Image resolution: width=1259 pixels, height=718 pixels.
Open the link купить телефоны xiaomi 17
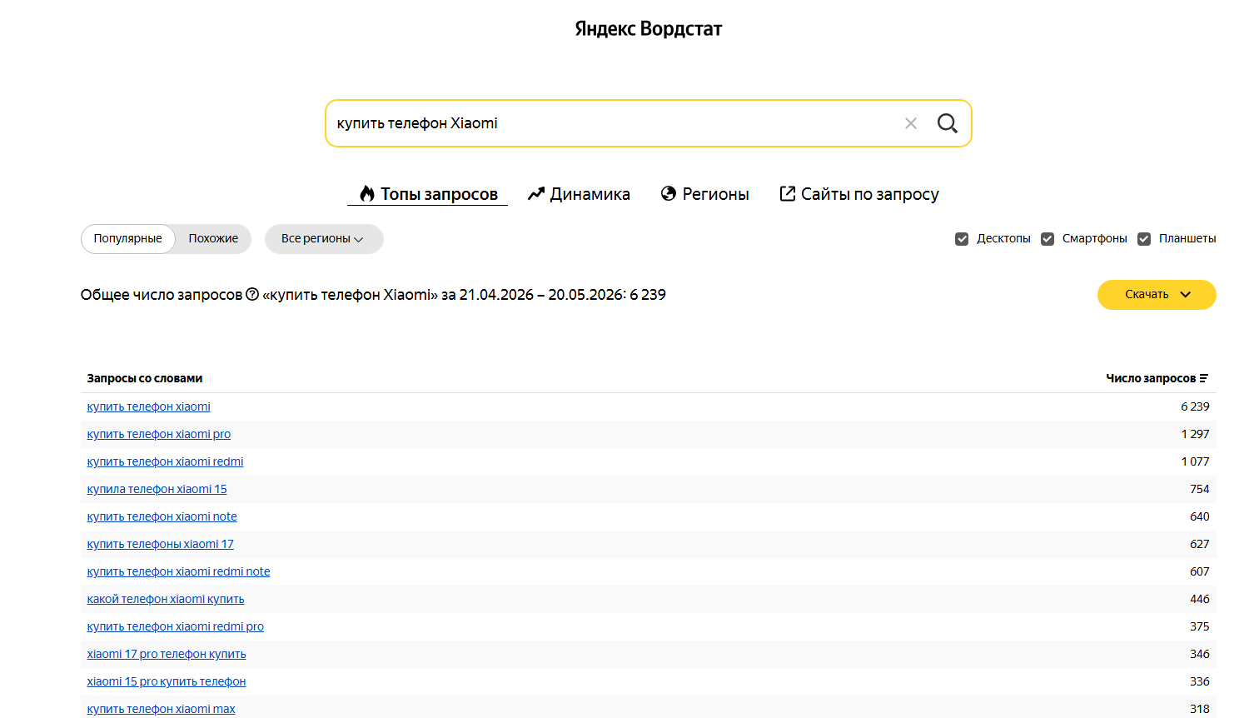coord(161,544)
